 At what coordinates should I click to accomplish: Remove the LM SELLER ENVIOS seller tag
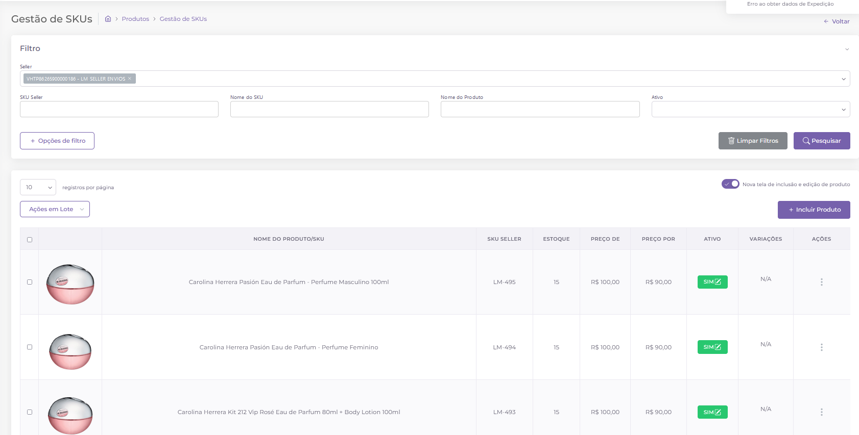click(130, 79)
